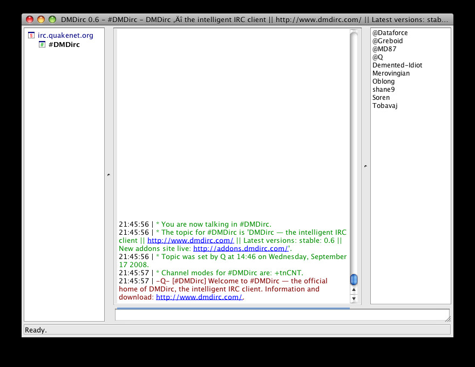The width and height of the screenshot is (475, 367).
Task: Select @MD87 in the nicklist
Action: 384,49
